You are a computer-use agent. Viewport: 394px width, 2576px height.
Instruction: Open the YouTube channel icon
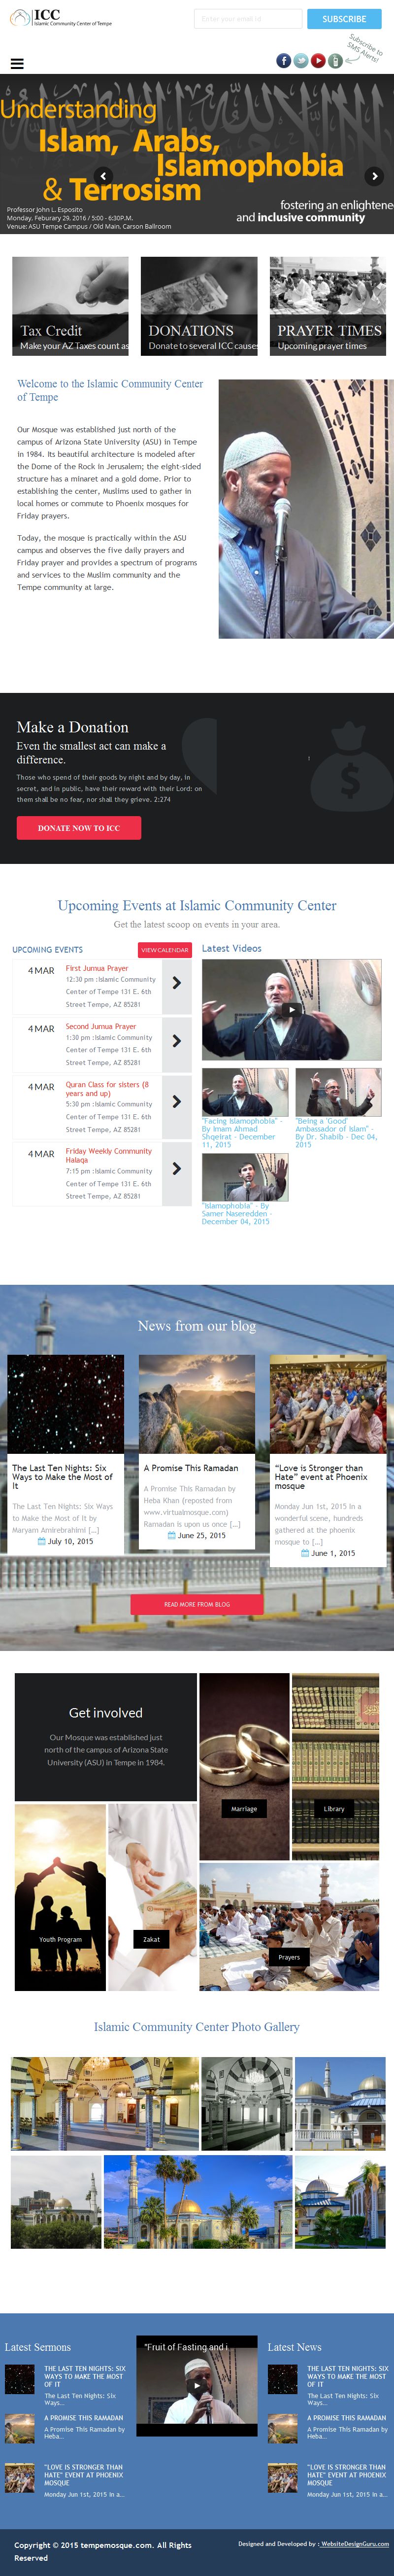[x=318, y=61]
